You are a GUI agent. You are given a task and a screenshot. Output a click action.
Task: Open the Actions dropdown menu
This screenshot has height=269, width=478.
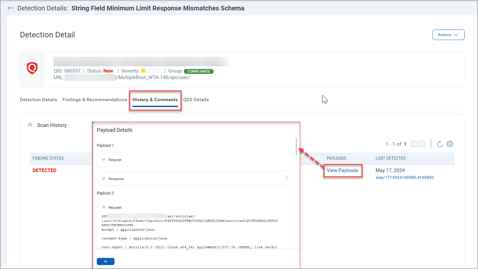tap(448, 35)
